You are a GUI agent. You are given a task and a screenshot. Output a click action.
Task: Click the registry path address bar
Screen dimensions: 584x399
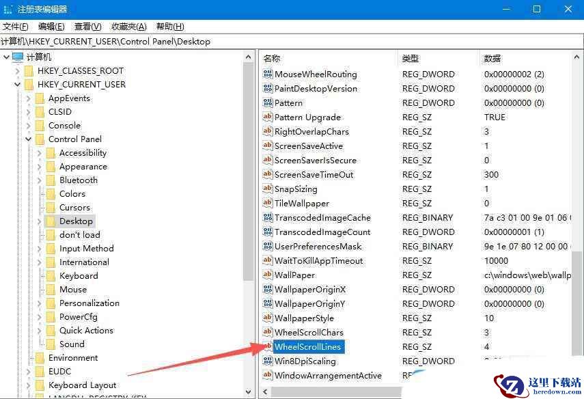tap(292, 42)
